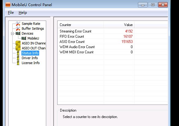This screenshot has width=179, height=126.
Task: Open the File menu
Action: pos(11,13)
